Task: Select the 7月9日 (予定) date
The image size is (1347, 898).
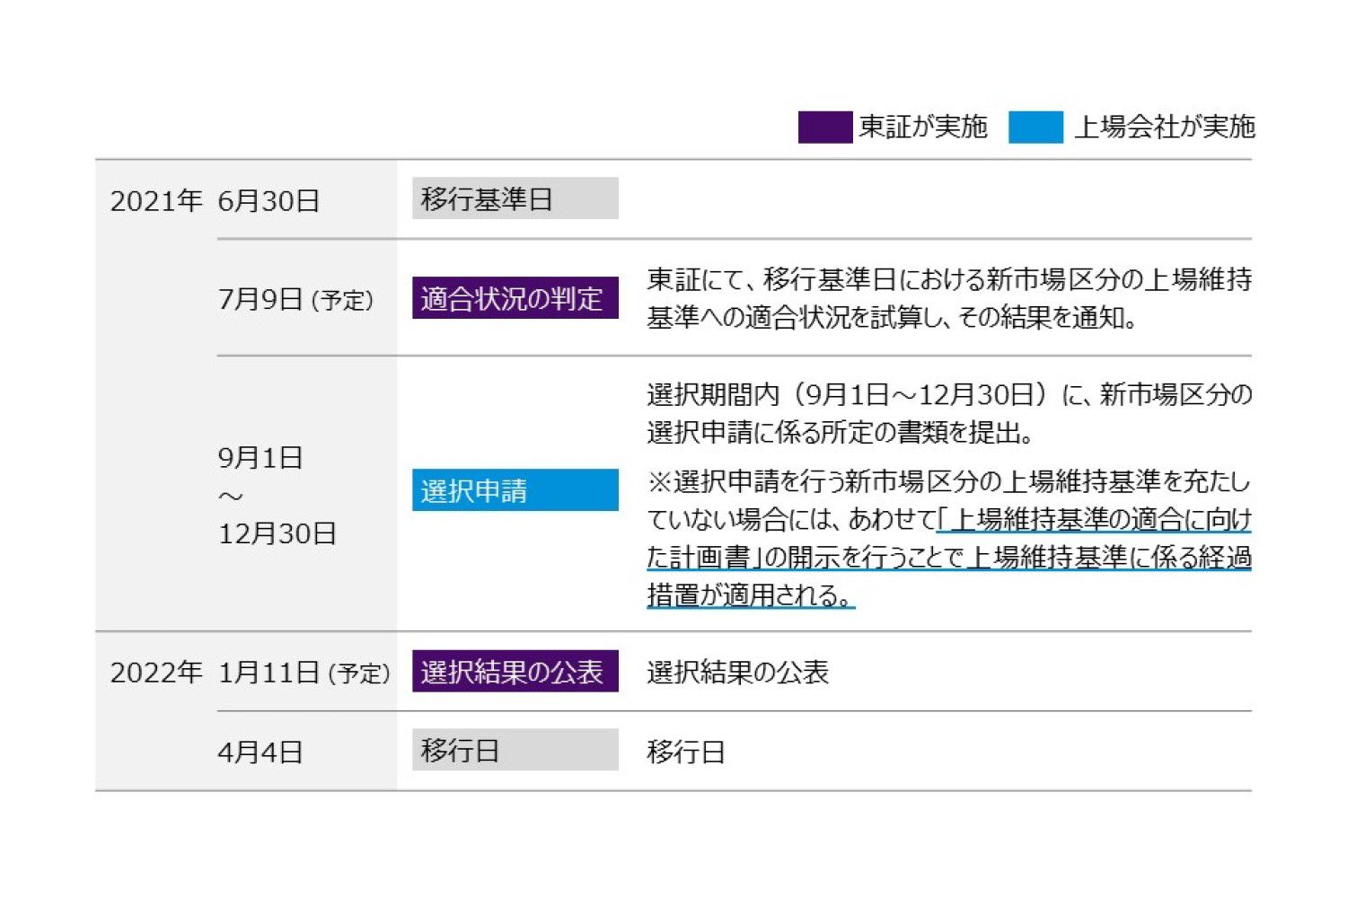Action: click(x=295, y=299)
